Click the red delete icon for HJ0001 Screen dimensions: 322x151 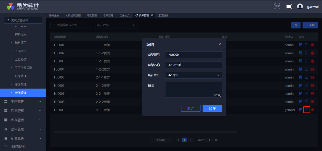[312, 45]
